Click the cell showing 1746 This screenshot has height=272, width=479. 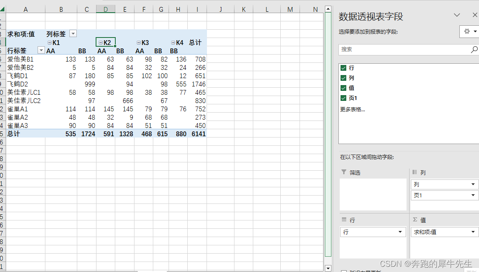197,84
